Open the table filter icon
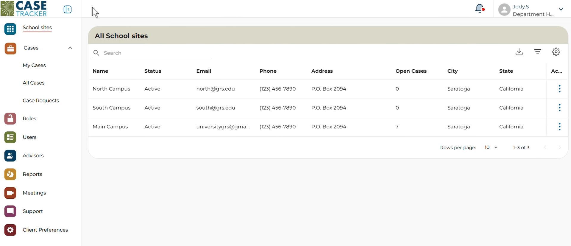 tap(537, 52)
